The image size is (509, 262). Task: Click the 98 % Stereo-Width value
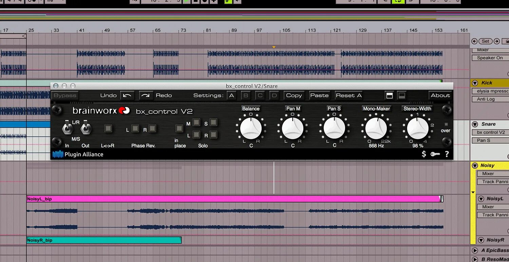(x=418, y=146)
